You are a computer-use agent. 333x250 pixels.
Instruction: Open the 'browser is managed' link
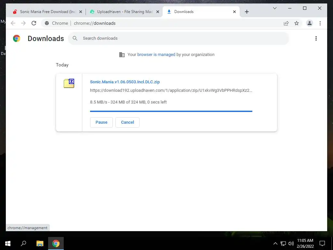pos(156,55)
